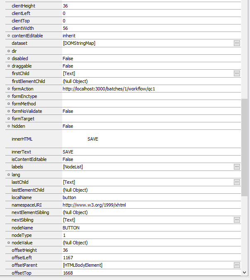This screenshot has width=250, height=280.
Task: Open the lastChild ellipsis button
Action: click(x=237, y=182)
